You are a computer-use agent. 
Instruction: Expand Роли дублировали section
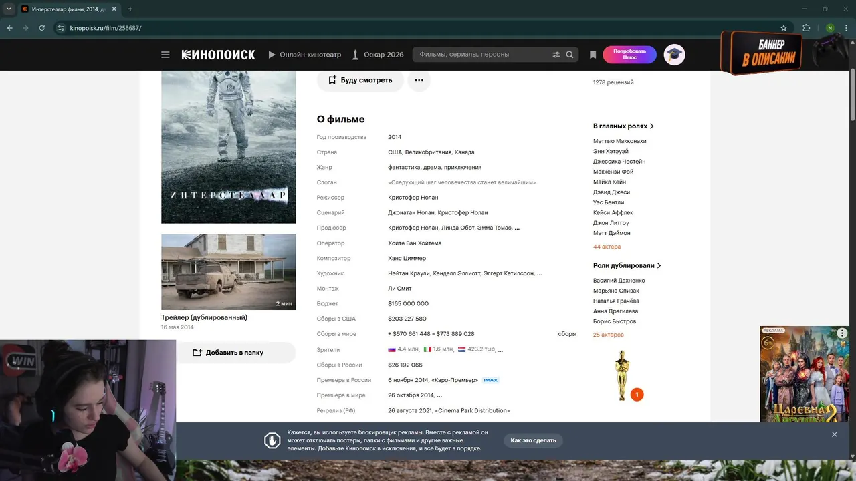click(627, 265)
